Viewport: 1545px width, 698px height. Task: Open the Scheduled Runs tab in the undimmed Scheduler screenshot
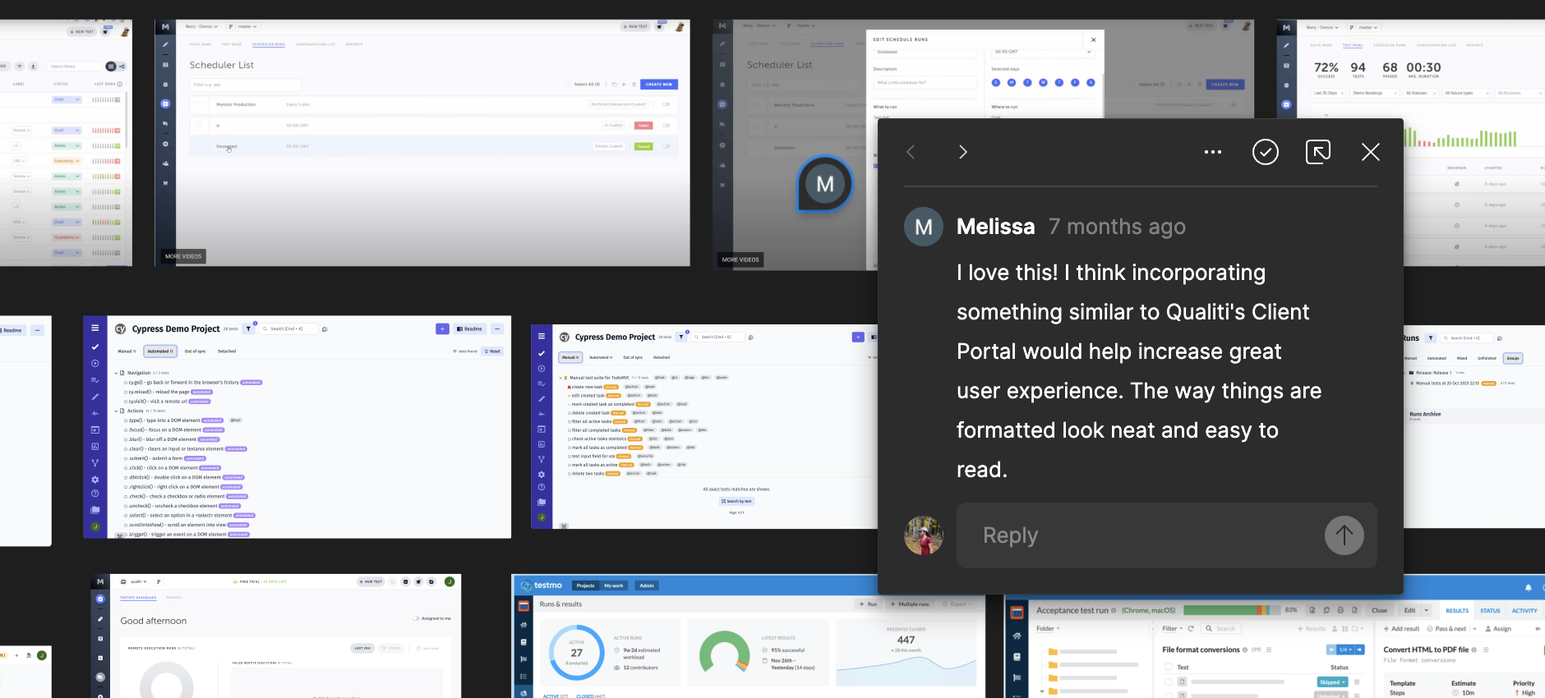tap(269, 44)
